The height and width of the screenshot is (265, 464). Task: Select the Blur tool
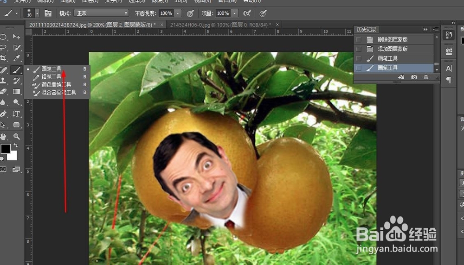[x=3, y=102]
